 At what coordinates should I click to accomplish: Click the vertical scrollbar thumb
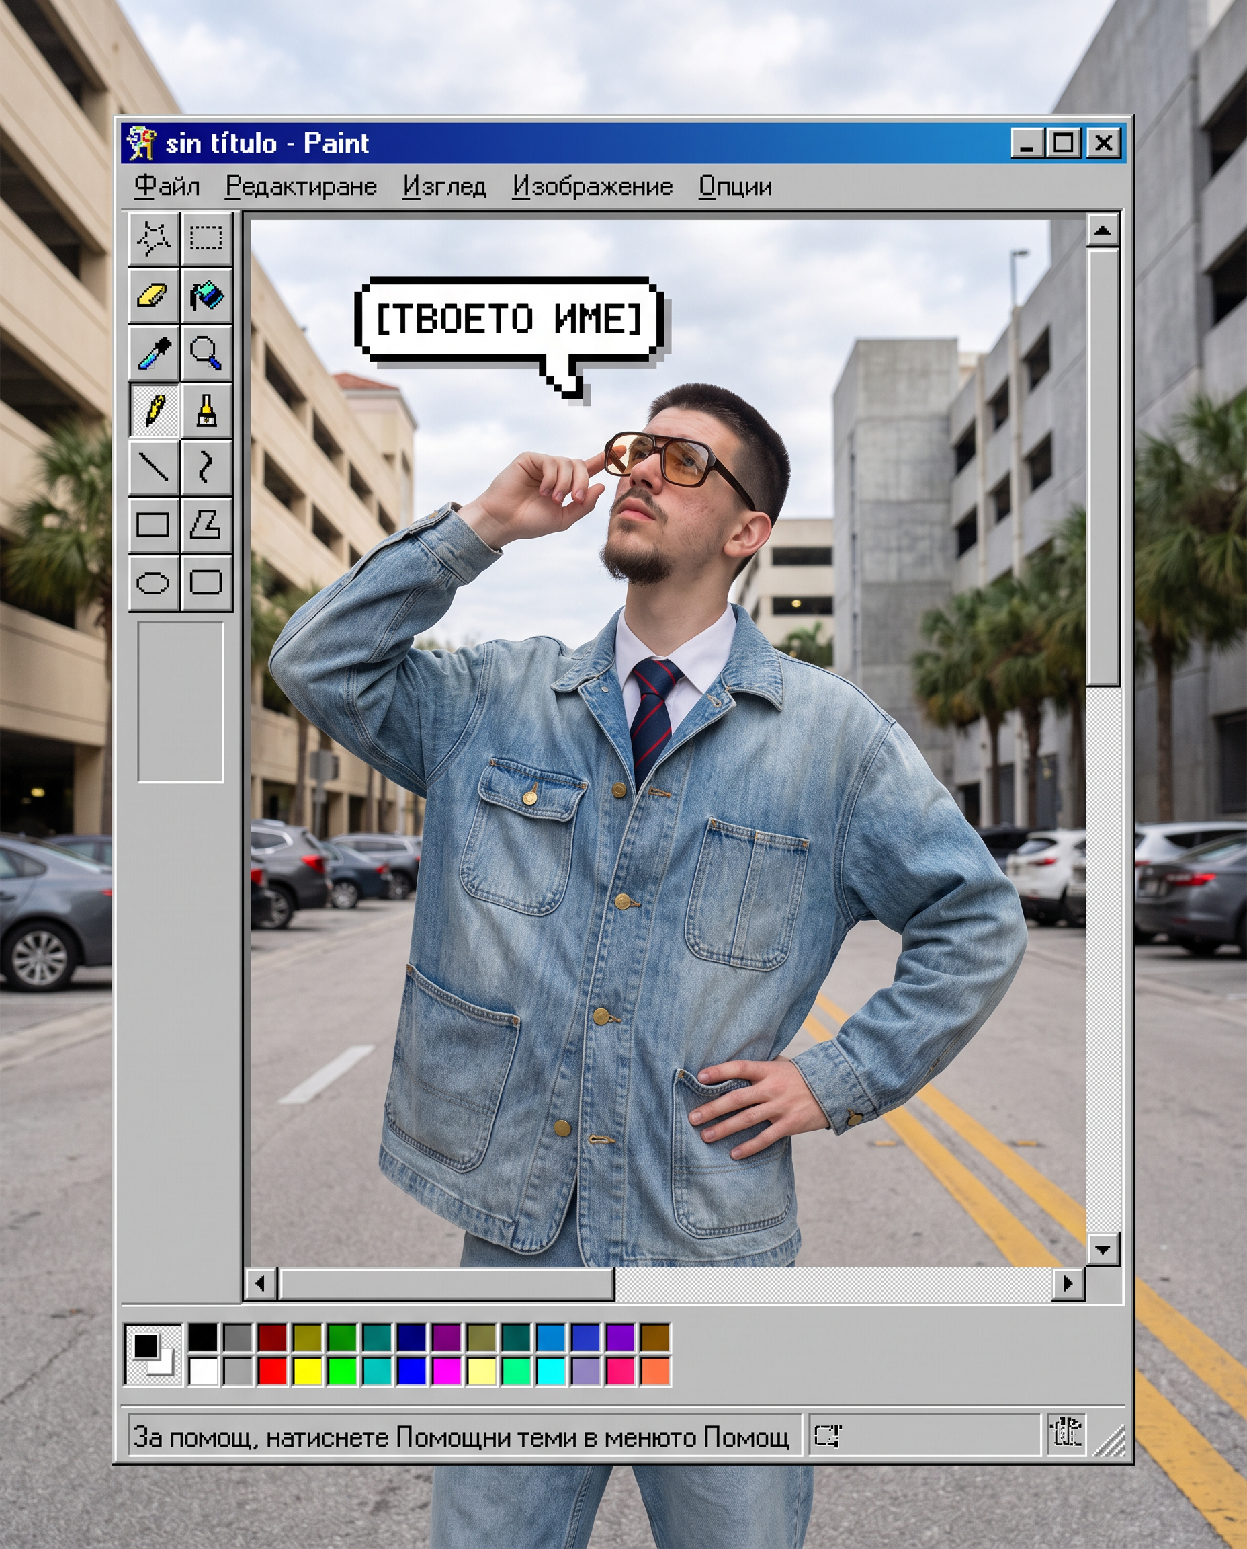click(x=1103, y=467)
